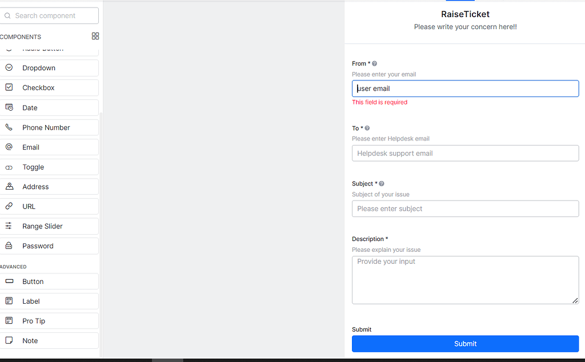Click the slider icon on Range Slider component
This screenshot has width=585, height=362.
tap(9, 226)
